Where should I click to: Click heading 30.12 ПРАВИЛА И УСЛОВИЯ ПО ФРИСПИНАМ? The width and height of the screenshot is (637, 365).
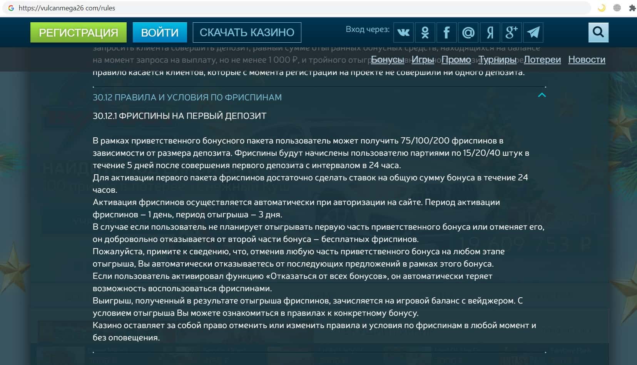187,97
